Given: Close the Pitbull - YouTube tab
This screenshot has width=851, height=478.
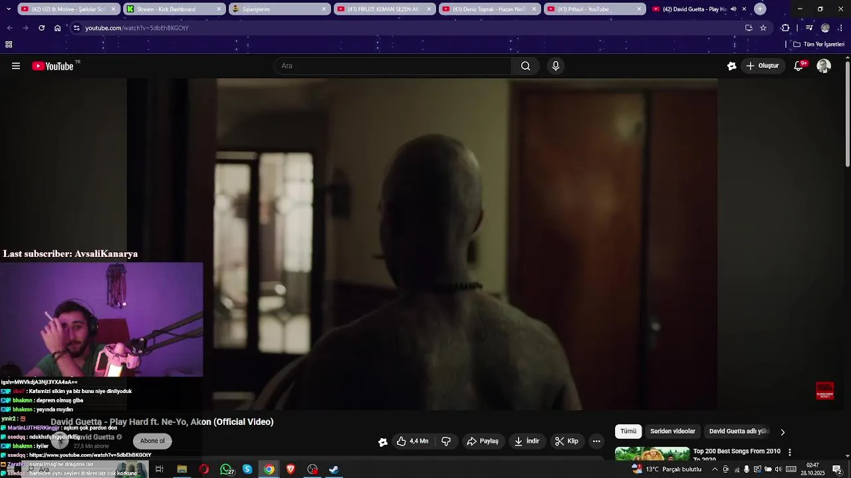Looking at the screenshot, I should [639, 9].
